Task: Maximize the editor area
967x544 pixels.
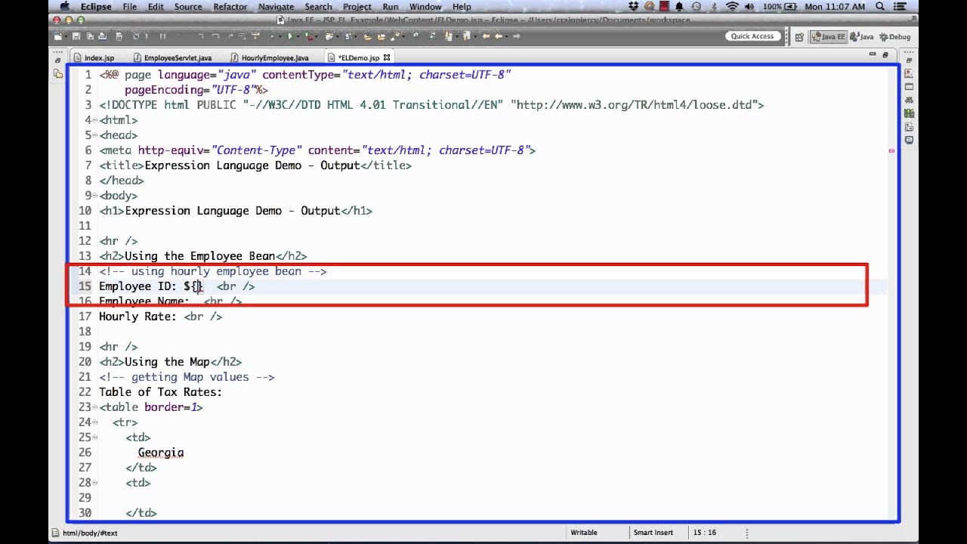Action: coord(885,54)
